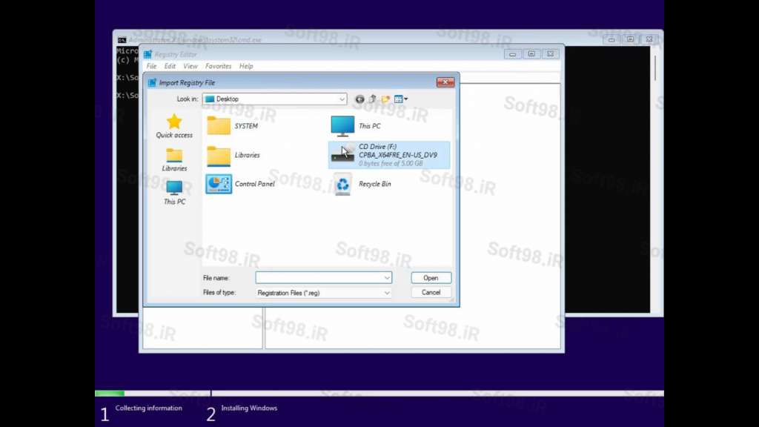This screenshot has height=427, width=759.
Task: Close the cmd.exe window
Action: (x=649, y=40)
